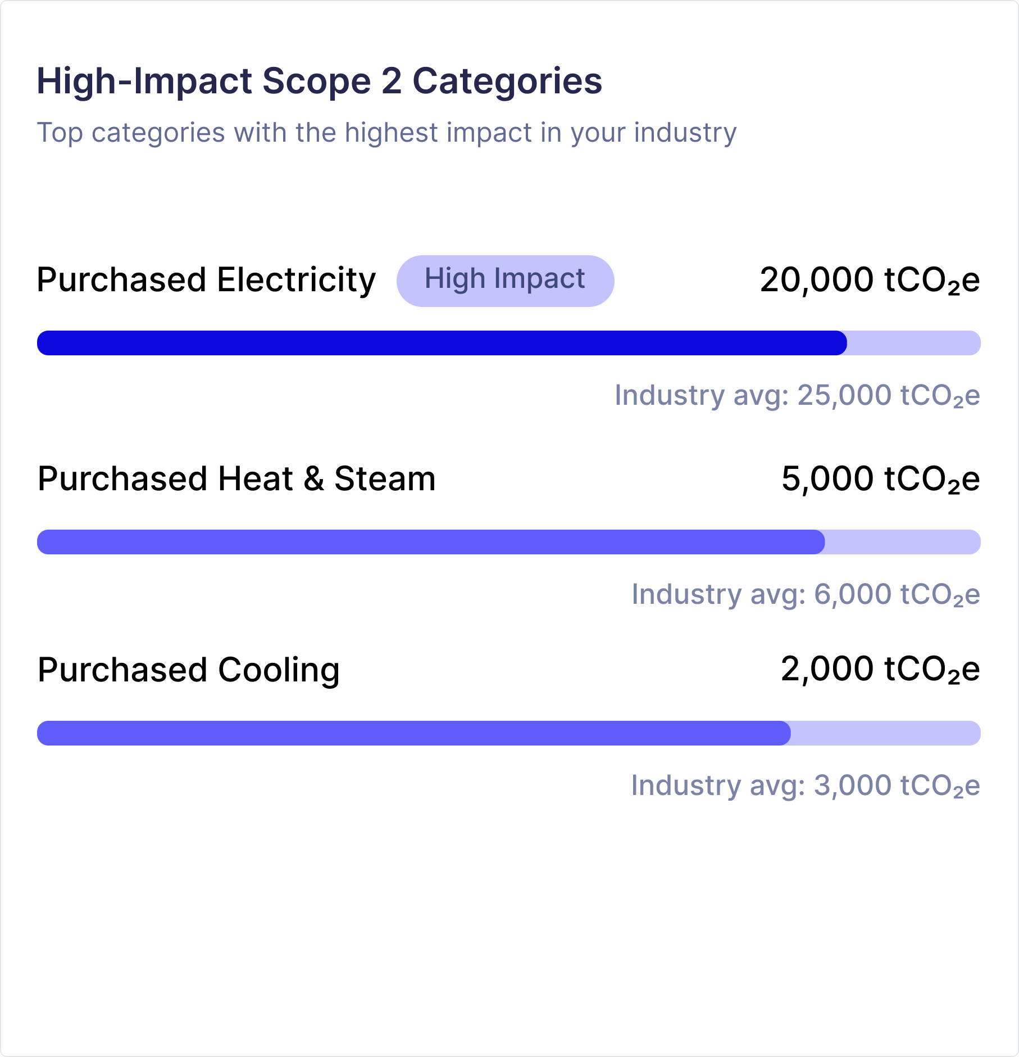Select the Purchased Heat & Steam label
1019x1057 pixels.
coord(236,478)
